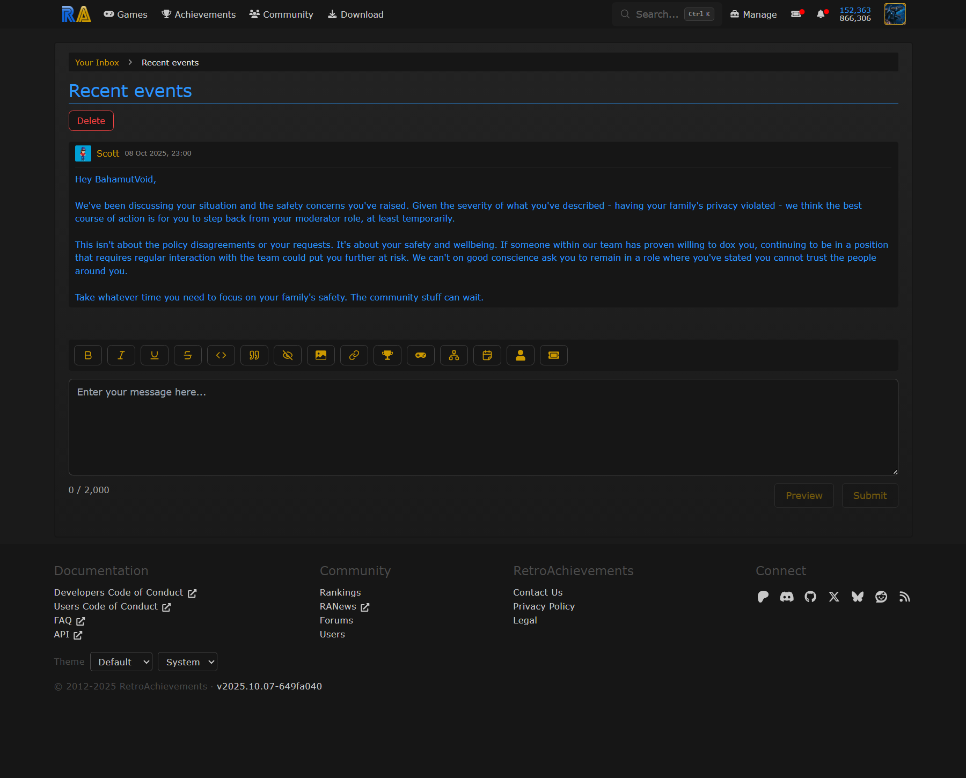The width and height of the screenshot is (966, 778).
Task: Click into the message text area
Action: pos(484,427)
